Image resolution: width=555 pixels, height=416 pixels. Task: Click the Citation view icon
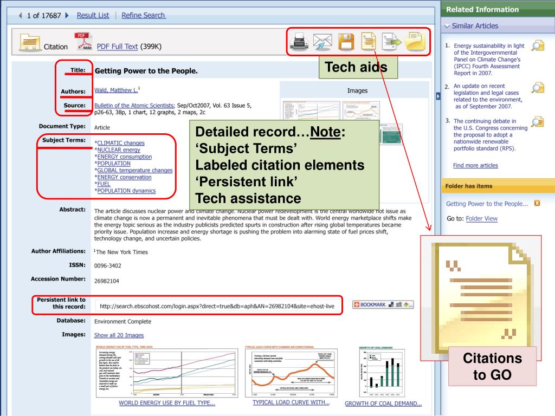tap(29, 42)
